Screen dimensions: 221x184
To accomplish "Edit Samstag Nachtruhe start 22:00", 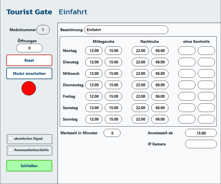I will tap(140, 108).
